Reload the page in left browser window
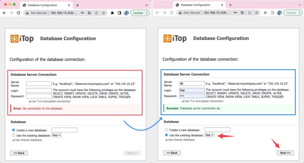Viewport: 304px width, 163px height. click(x=18, y=13)
